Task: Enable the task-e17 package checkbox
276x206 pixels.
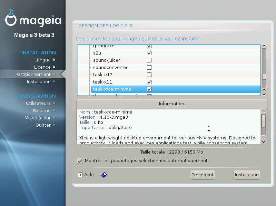Action: pyautogui.click(x=149, y=75)
